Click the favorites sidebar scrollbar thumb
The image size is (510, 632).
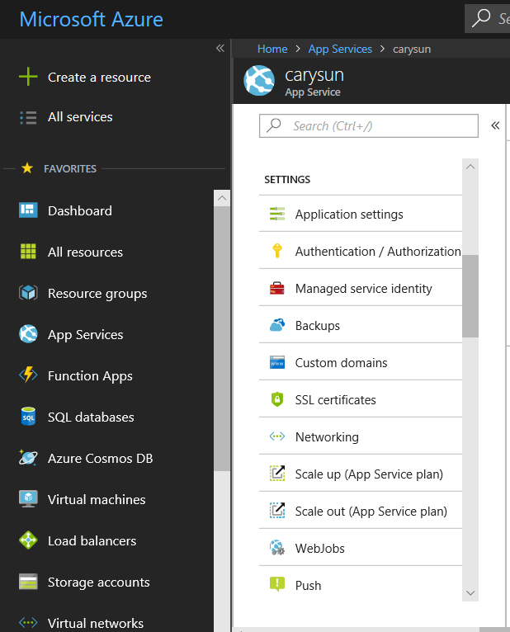pyautogui.click(x=222, y=338)
